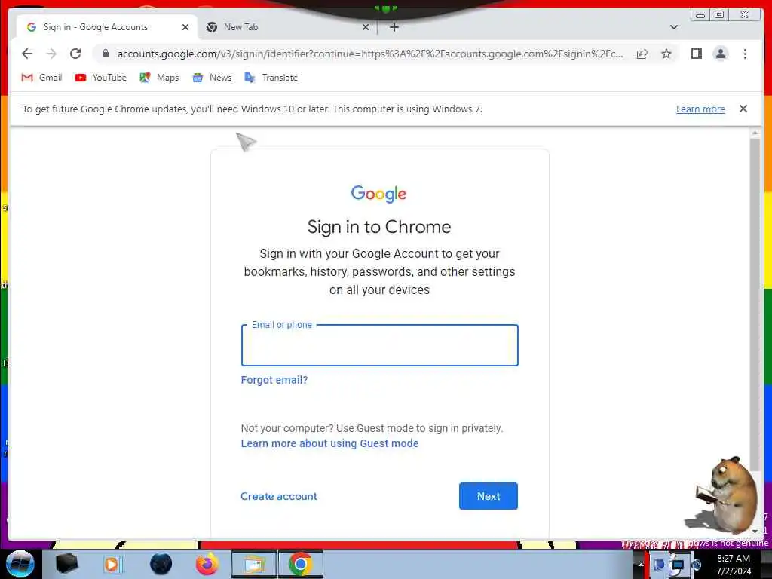Launch Firefox from the taskbar
The image size is (772, 579).
point(207,564)
